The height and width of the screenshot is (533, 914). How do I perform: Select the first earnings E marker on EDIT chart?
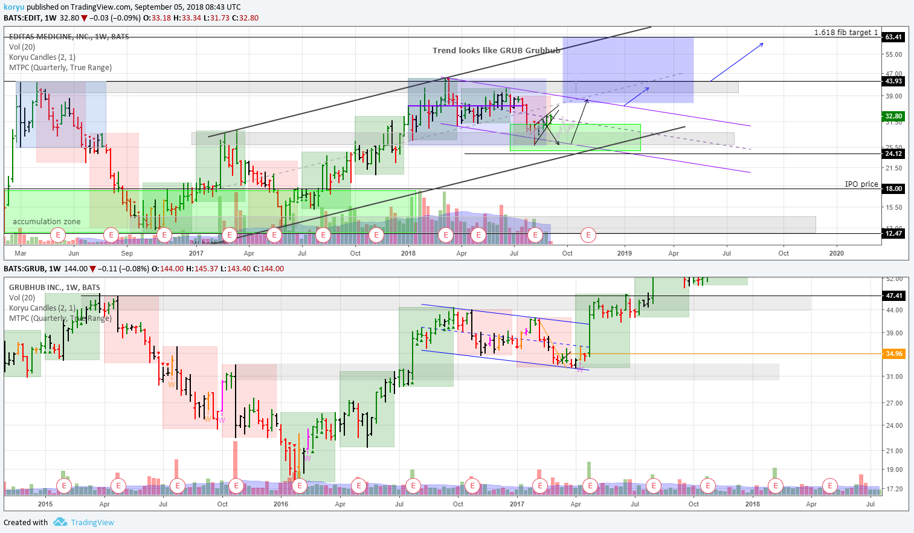click(x=58, y=234)
